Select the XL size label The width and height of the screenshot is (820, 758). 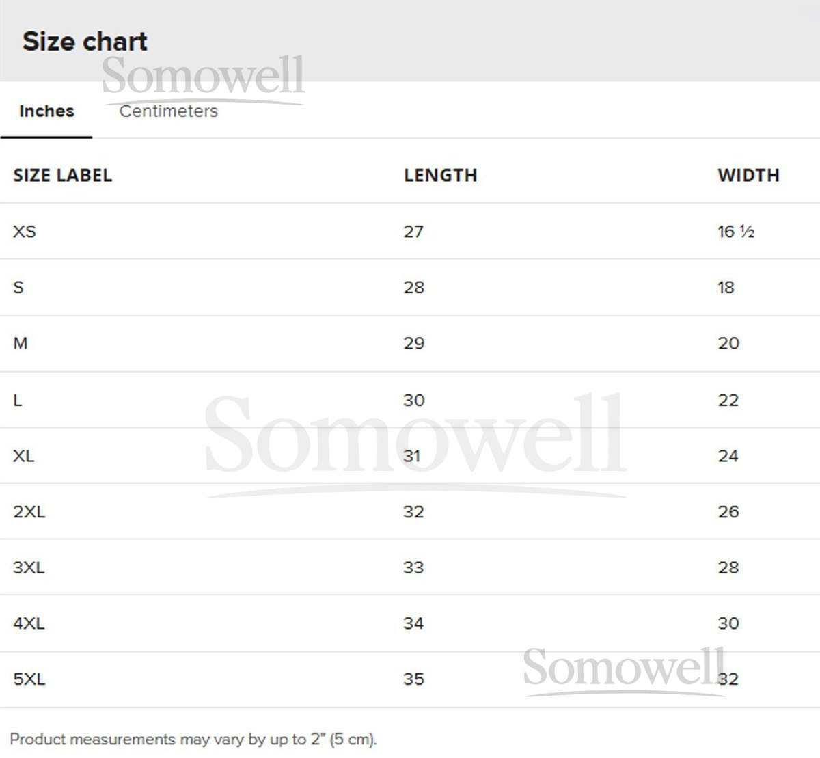[23, 456]
